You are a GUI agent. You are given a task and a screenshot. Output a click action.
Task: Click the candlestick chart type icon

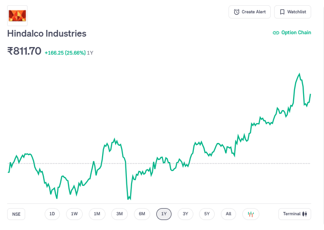pos(251,214)
